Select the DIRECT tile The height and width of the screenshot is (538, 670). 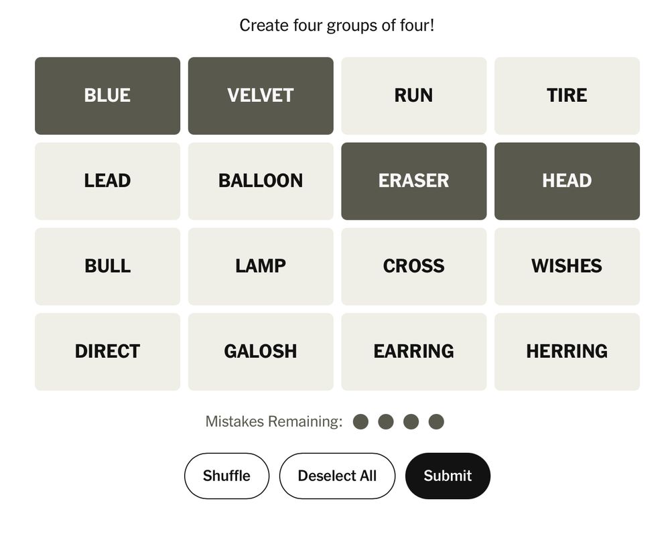pyautogui.click(x=107, y=351)
